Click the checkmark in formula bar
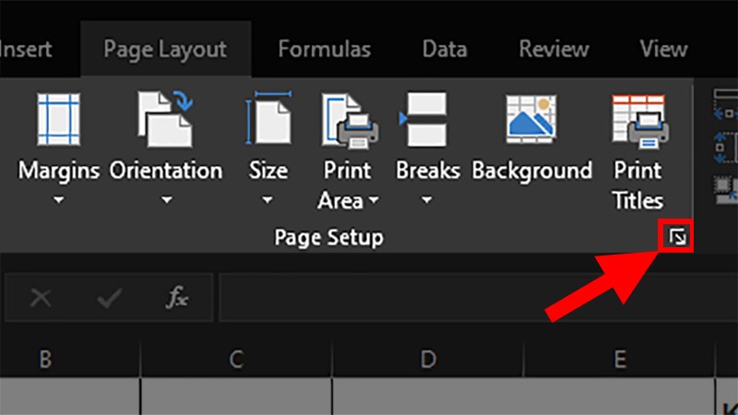 pos(109,298)
